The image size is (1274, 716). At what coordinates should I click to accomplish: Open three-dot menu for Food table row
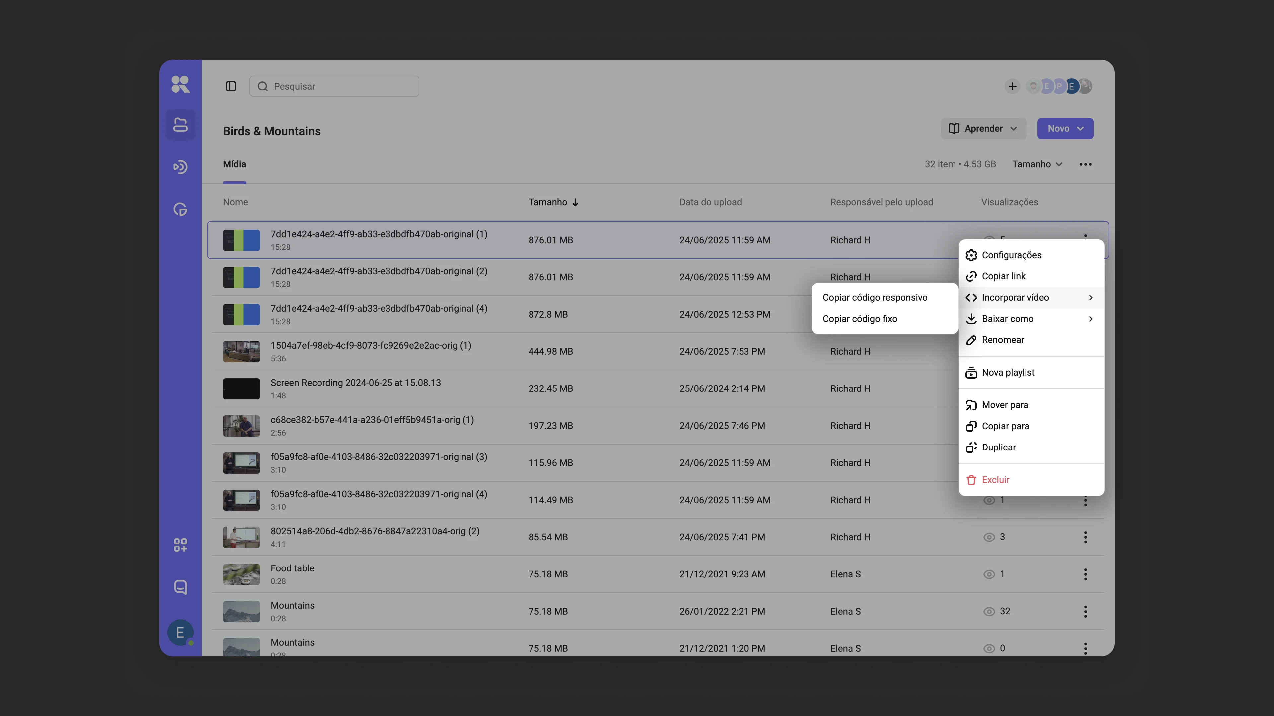(1085, 574)
